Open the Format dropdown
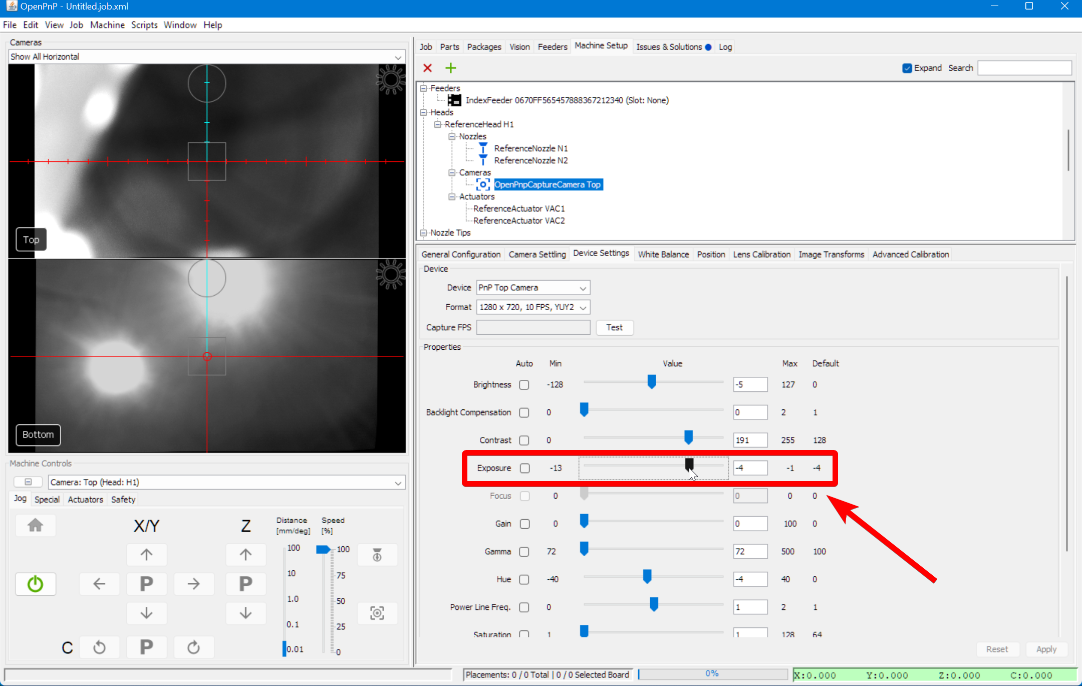 [x=533, y=307]
